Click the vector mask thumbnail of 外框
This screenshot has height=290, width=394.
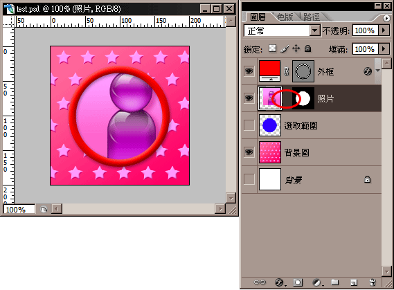tap(303, 71)
